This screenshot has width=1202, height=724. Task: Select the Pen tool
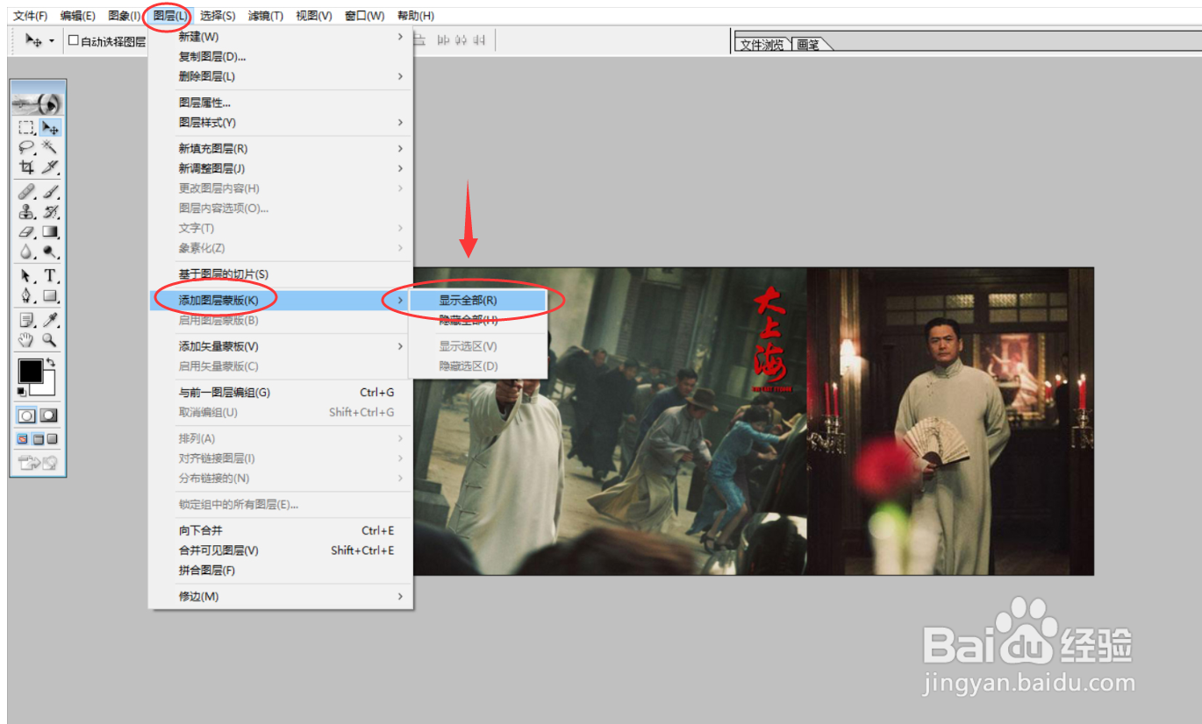(27, 295)
